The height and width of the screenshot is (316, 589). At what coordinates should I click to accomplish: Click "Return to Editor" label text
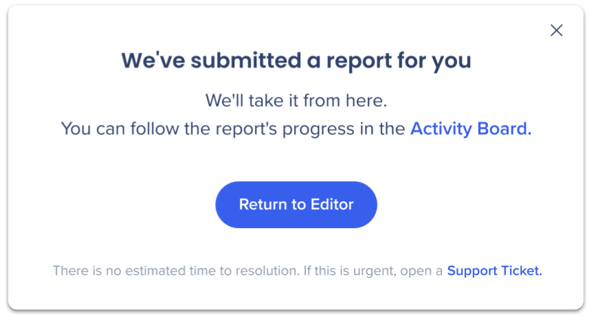point(296,205)
